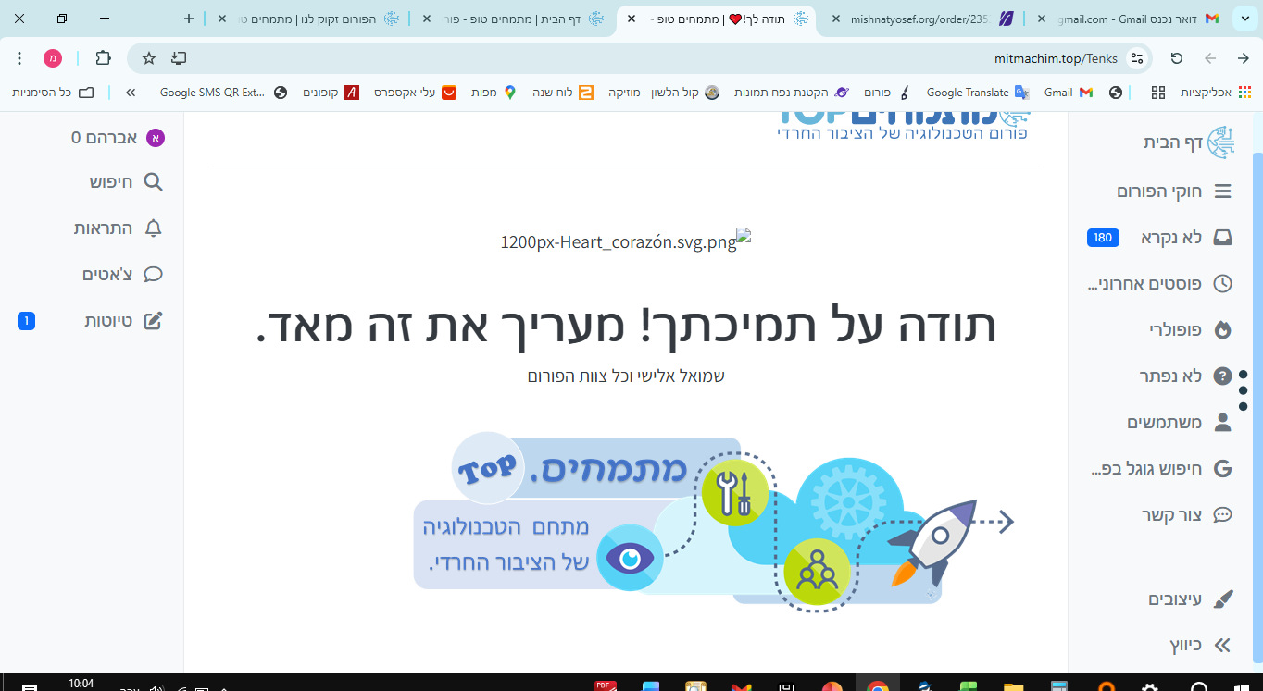Open the notifications panel via the bell icon
The width and height of the screenshot is (1263, 691).
click(x=153, y=228)
